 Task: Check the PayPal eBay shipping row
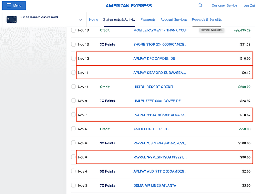click(x=73, y=115)
